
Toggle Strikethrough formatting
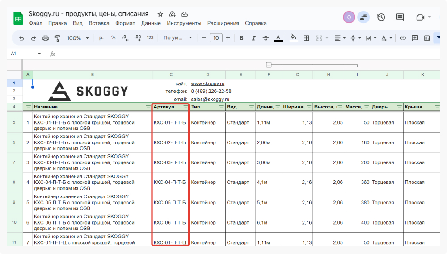(266, 38)
